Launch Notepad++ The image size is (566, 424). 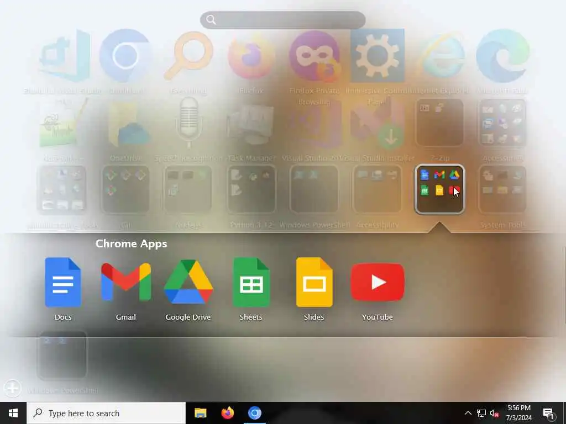pos(63,123)
